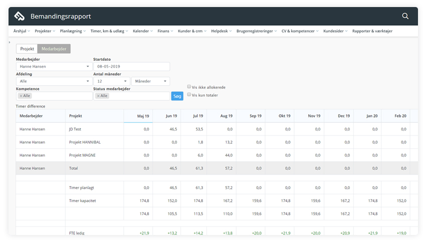
Task: Select the Projekt HANNIBAL row
Action: [x=217, y=142]
